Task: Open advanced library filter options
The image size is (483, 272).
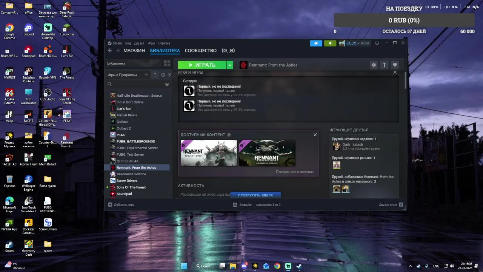Action: coord(167,84)
